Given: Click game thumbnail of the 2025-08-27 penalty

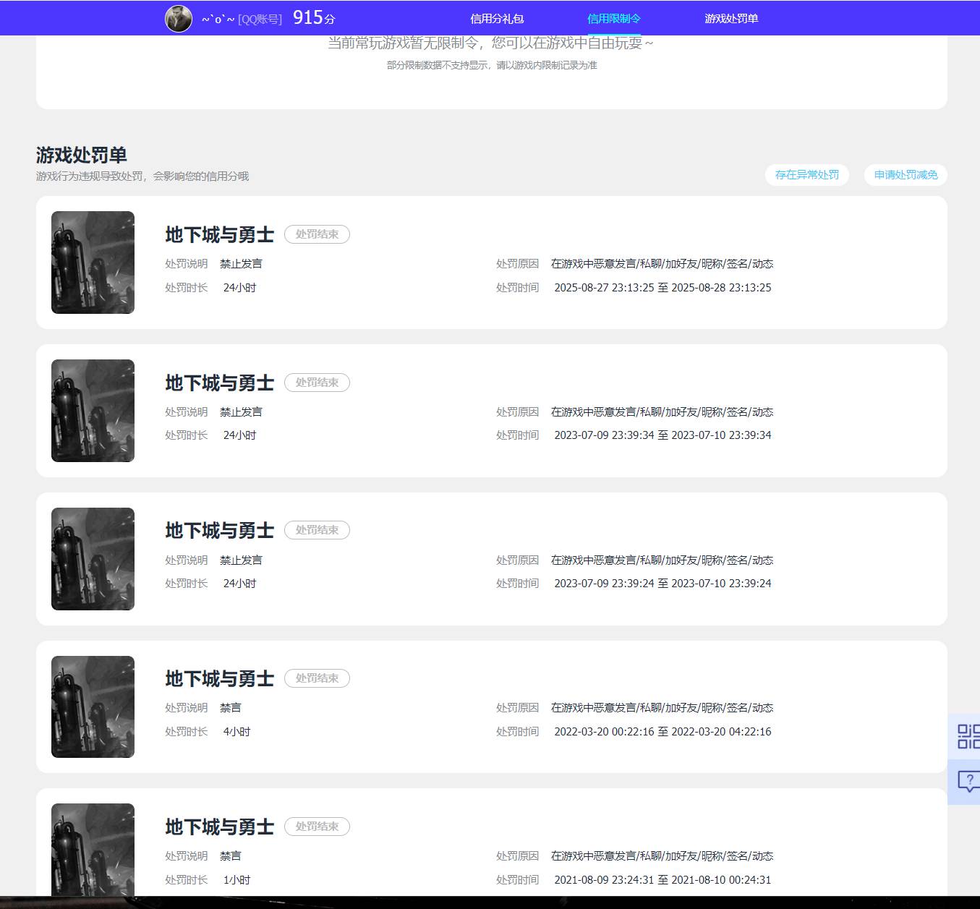Looking at the screenshot, I should coord(93,263).
